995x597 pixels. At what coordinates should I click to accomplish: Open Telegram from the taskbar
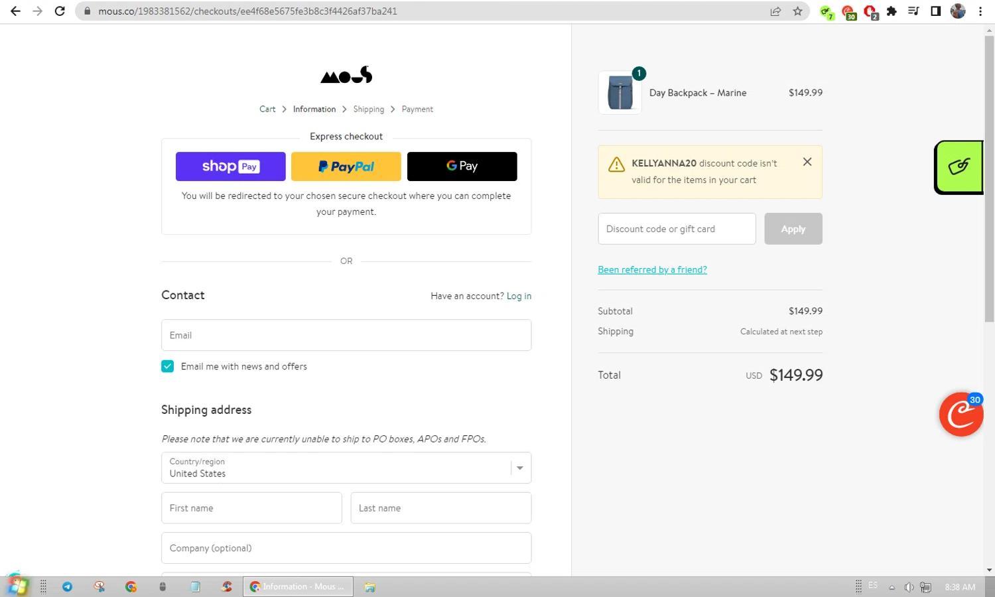68,586
